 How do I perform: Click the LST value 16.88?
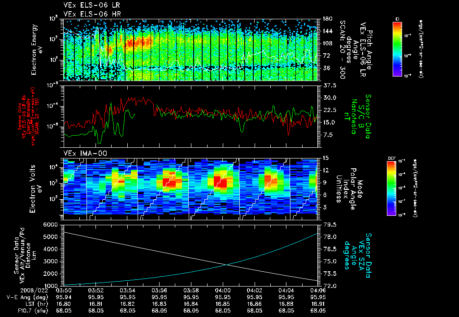[x=286, y=304]
